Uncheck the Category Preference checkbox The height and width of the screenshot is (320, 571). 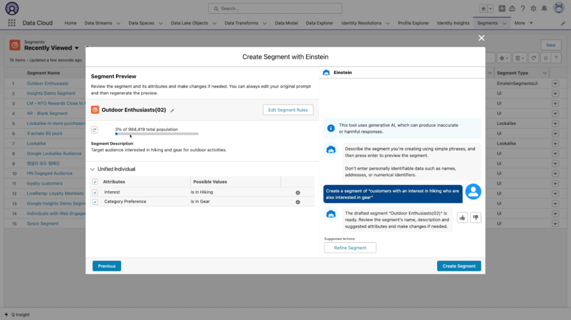(x=95, y=202)
